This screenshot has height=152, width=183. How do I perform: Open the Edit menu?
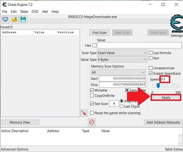pos(14,12)
